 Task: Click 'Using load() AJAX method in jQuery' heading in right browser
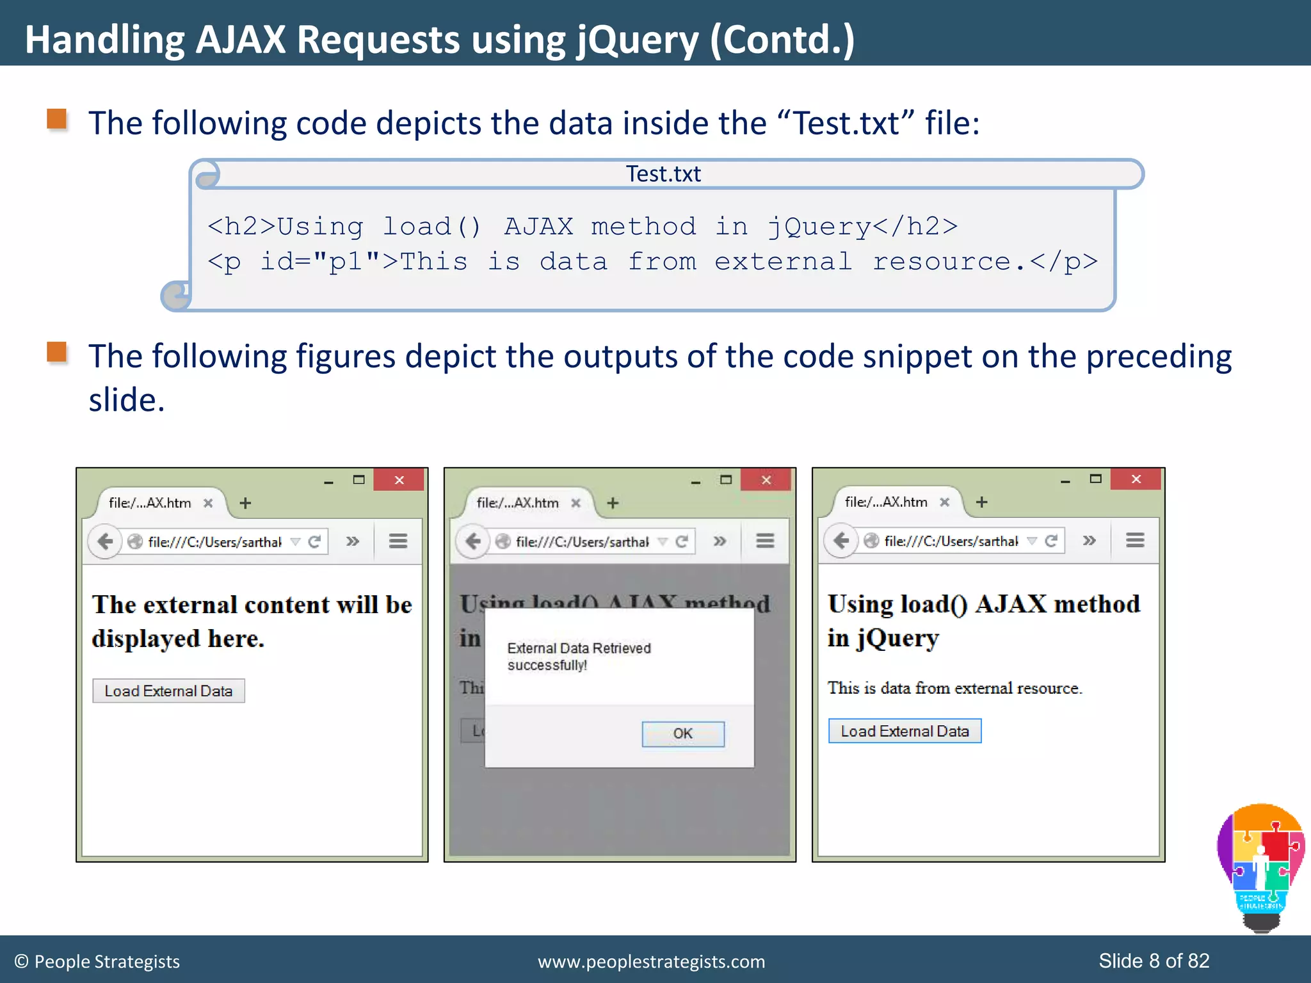(x=984, y=621)
